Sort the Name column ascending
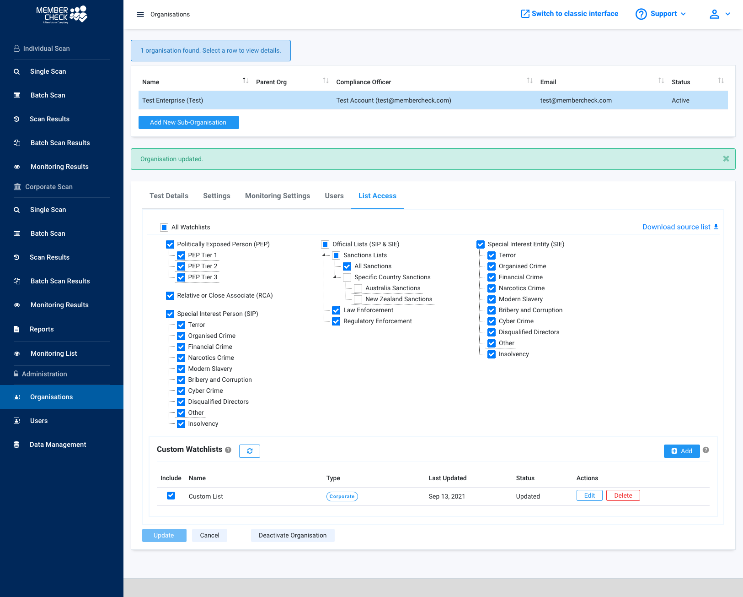 tap(245, 80)
